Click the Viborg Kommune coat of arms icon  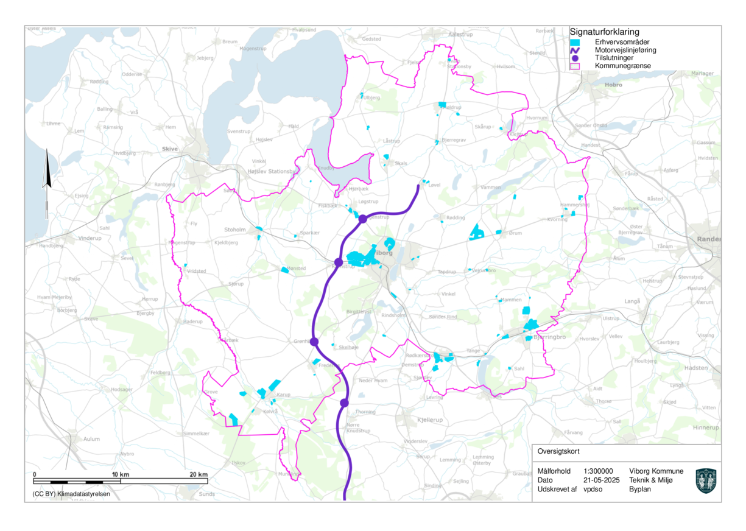click(707, 480)
